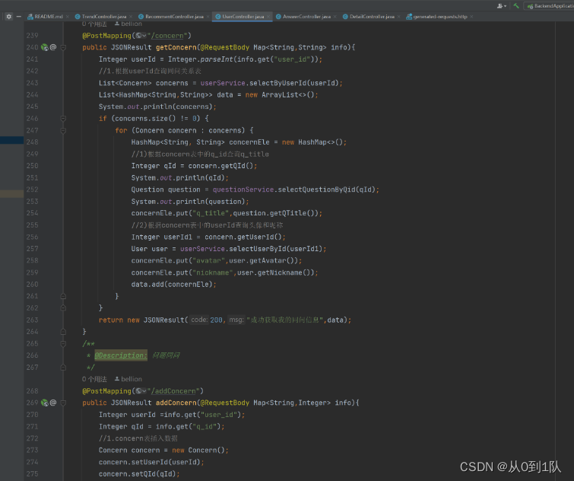Click the highlighted @Description: tag on line 266
Image resolution: width=574 pixels, height=481 pixels.
click(x=121, y=355)
